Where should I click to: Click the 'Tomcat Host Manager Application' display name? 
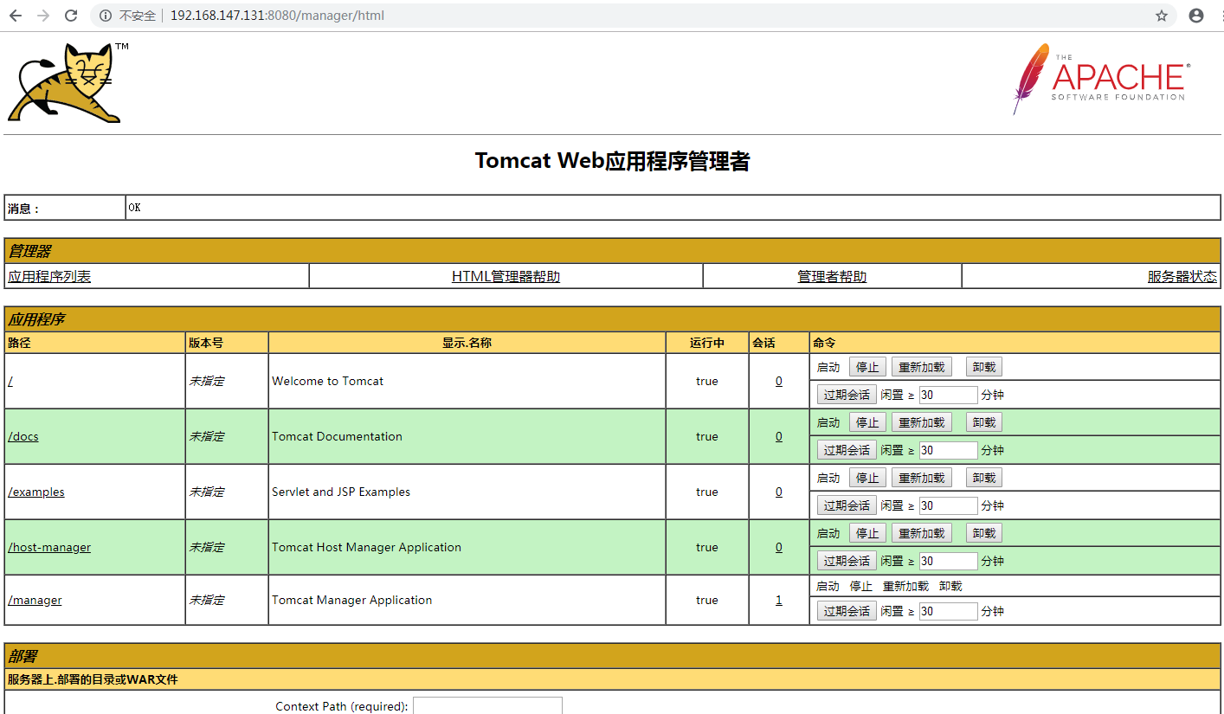tap(366, 547)
